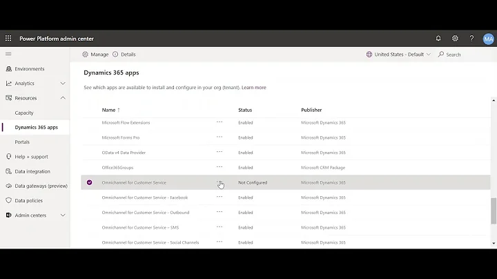
Task: Click Microsoft CRM Package publisher cell
Action: tap(323, 167)
